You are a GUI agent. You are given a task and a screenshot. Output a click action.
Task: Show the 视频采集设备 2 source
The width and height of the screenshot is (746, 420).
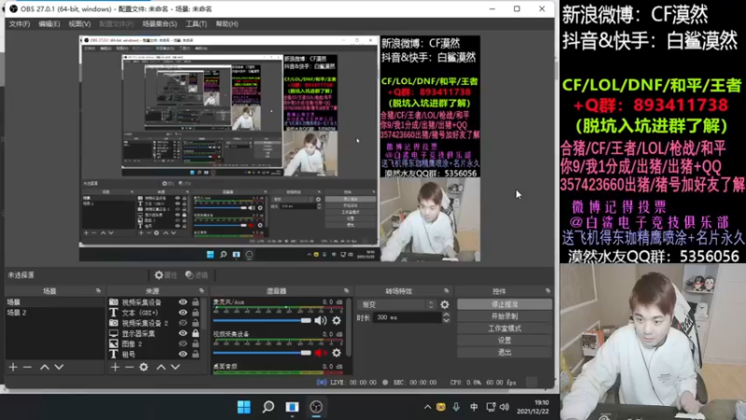[183, 323]
